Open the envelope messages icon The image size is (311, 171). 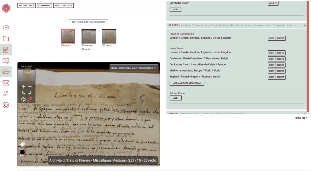coord(6,83)
